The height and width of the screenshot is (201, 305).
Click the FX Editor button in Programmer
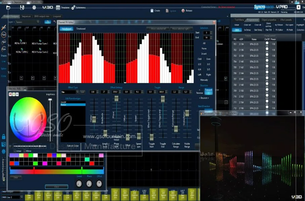coord(279,30)
